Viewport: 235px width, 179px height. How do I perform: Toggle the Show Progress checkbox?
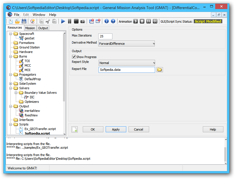(x=74, y=57)
